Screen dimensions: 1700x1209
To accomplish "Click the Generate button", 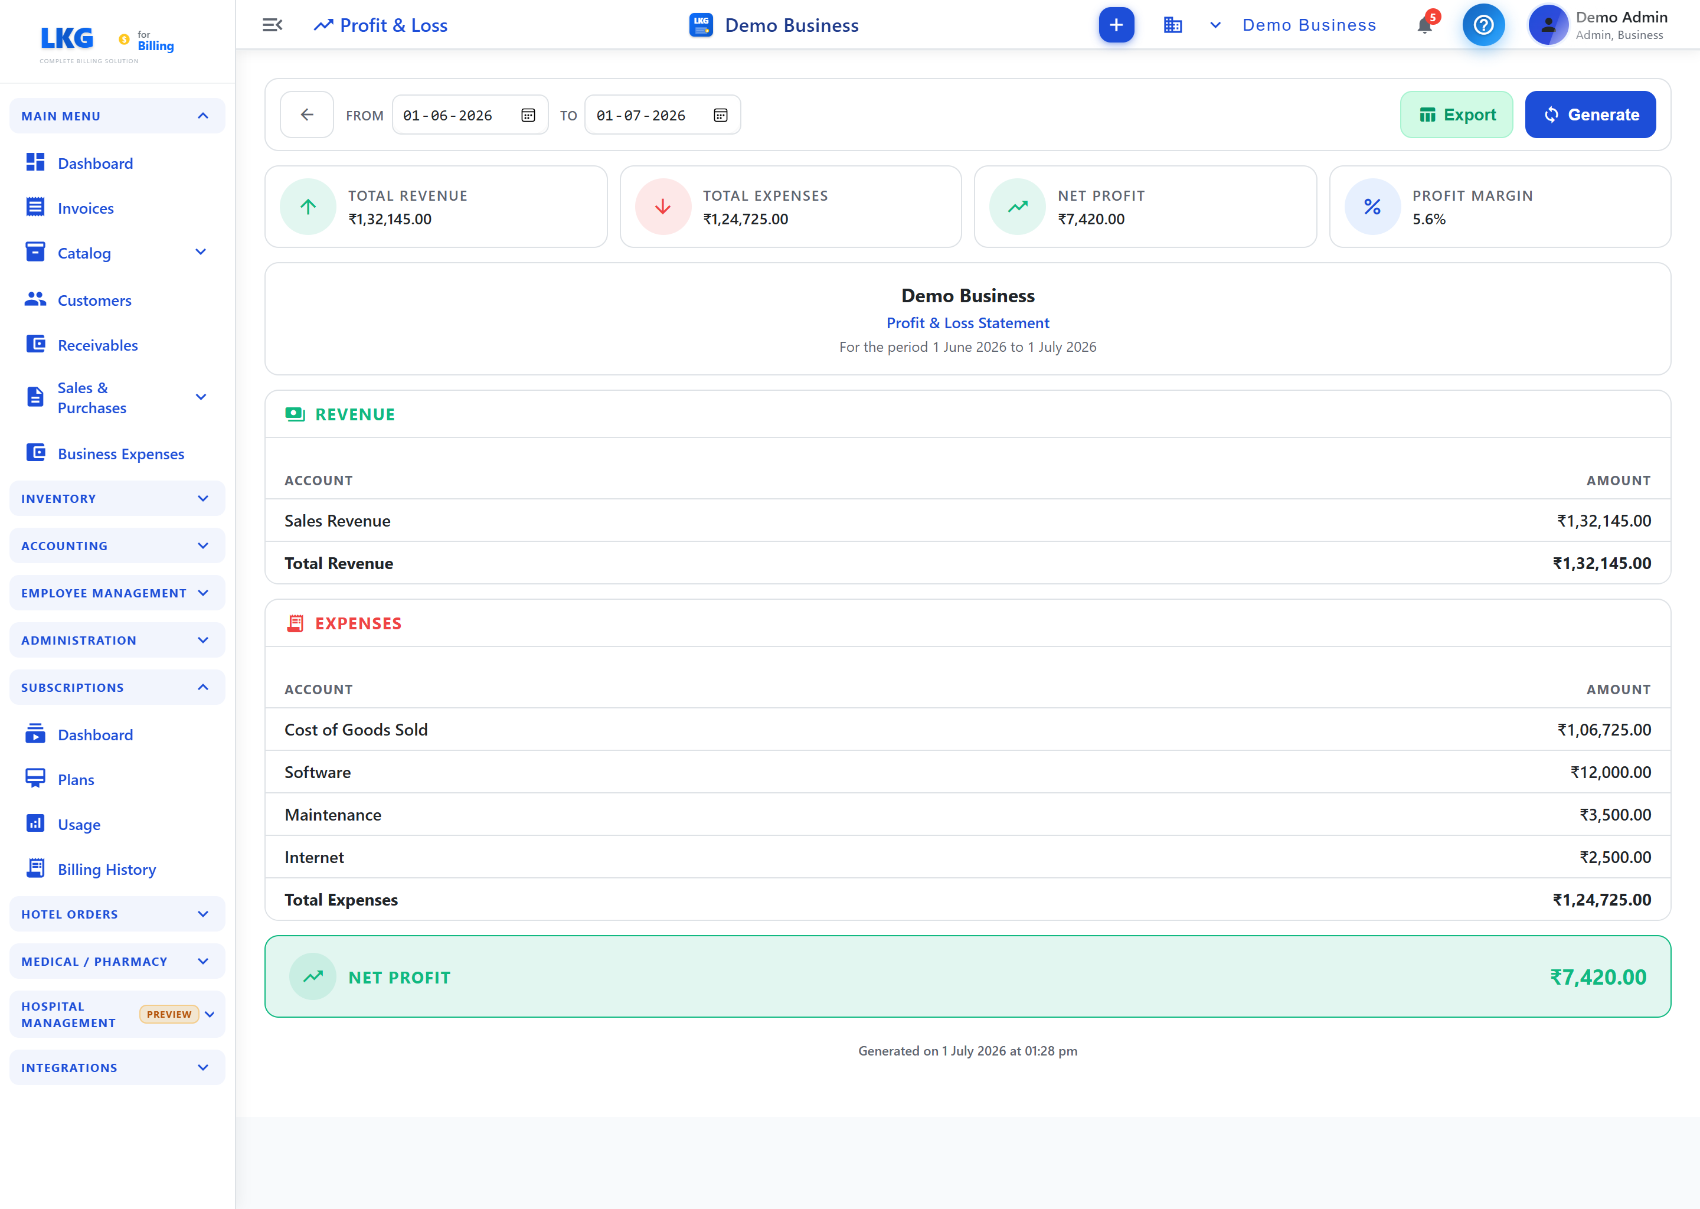I will coord(1591,115).
